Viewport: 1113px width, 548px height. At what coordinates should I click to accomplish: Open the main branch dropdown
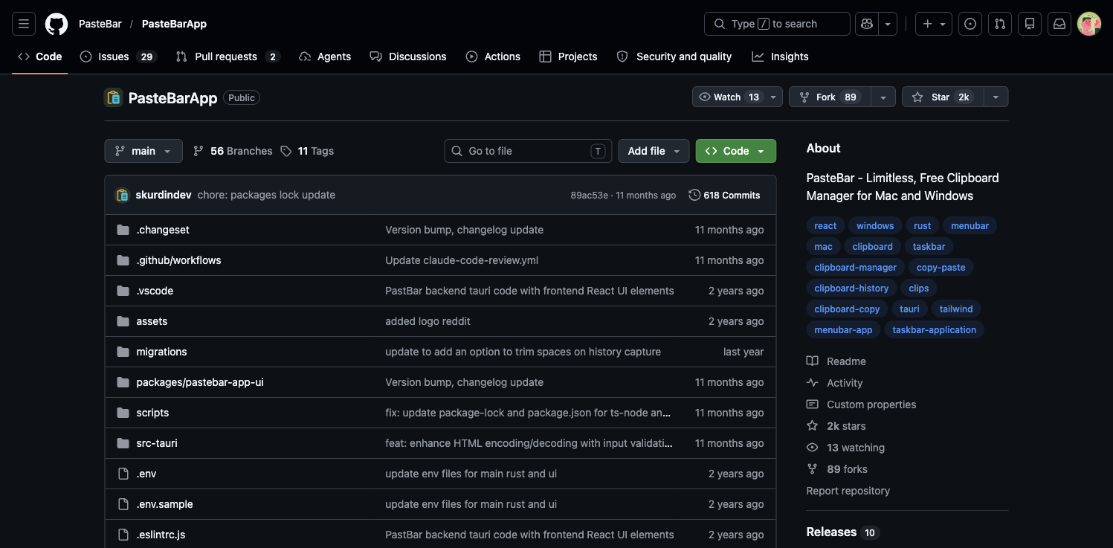pos(143,151)
